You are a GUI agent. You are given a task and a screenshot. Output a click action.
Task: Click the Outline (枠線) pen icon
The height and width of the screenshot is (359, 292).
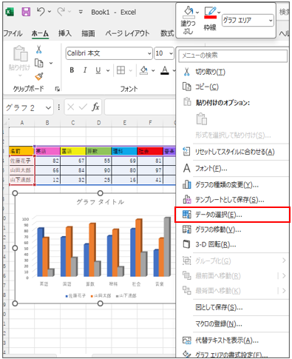click(210, 13)
